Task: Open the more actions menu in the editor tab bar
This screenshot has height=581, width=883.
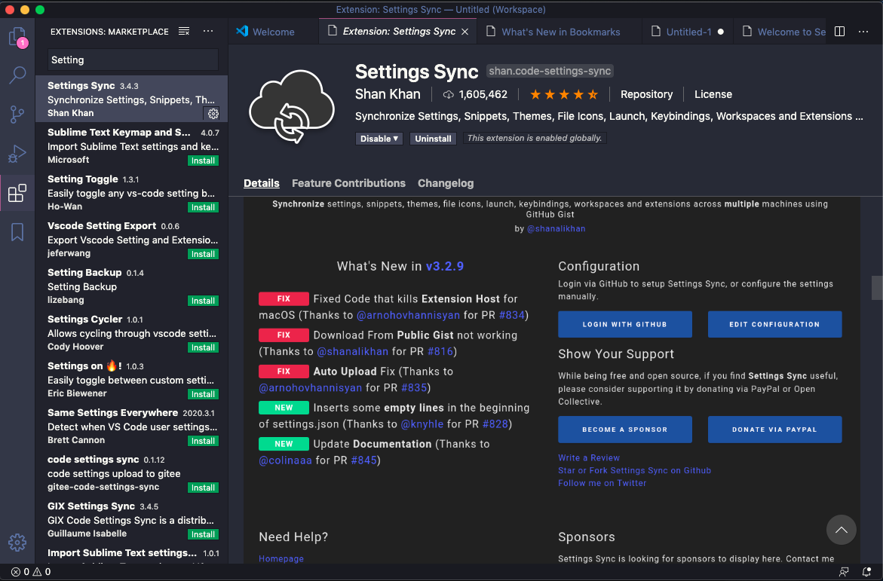Action: coord(864,31)
